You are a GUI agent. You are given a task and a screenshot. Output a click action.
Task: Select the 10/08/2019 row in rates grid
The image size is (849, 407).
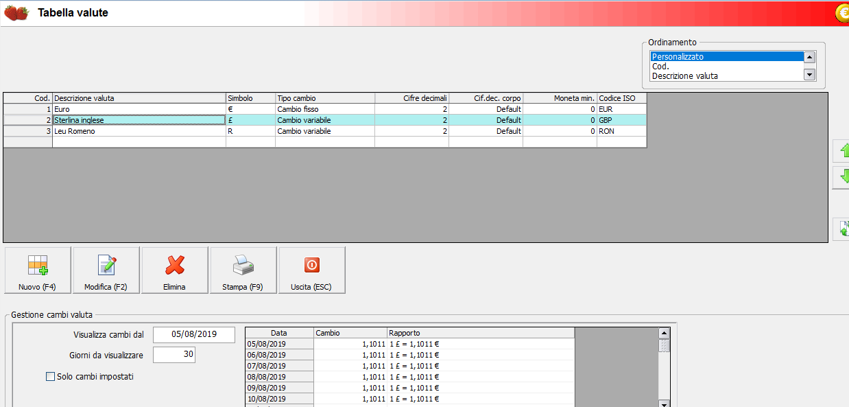(x=410, y=399)
